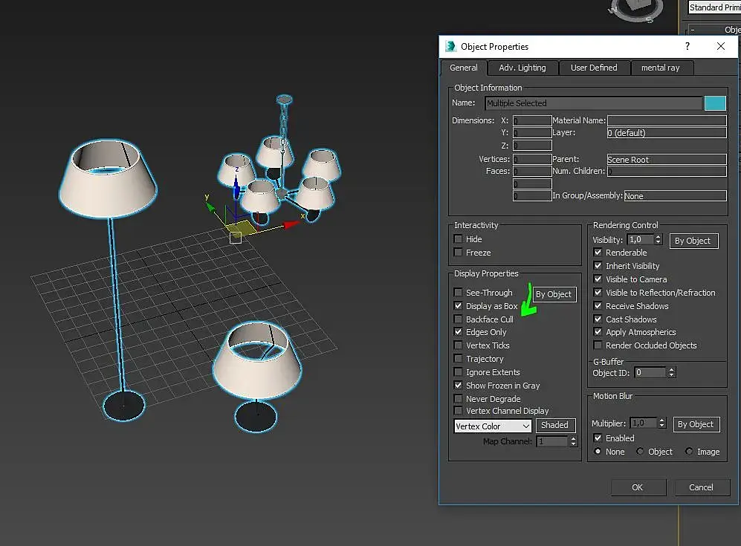The height and width of the screenshot is (546, 741).
Task: Click the green Y-axis arrow of the gizmo
Action: (210, 208)
